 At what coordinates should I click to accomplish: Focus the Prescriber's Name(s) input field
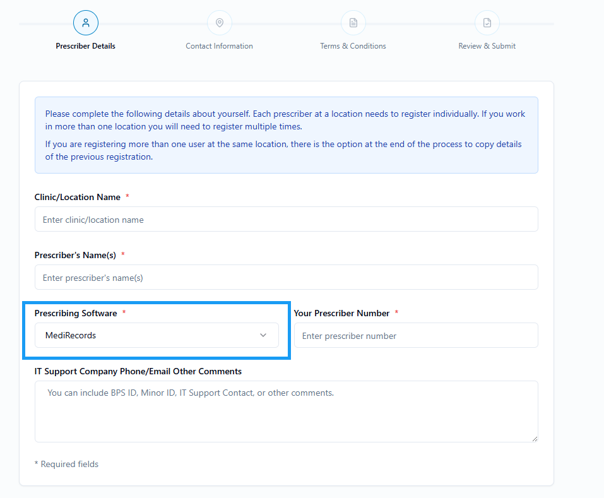click(x=286, y=277)
